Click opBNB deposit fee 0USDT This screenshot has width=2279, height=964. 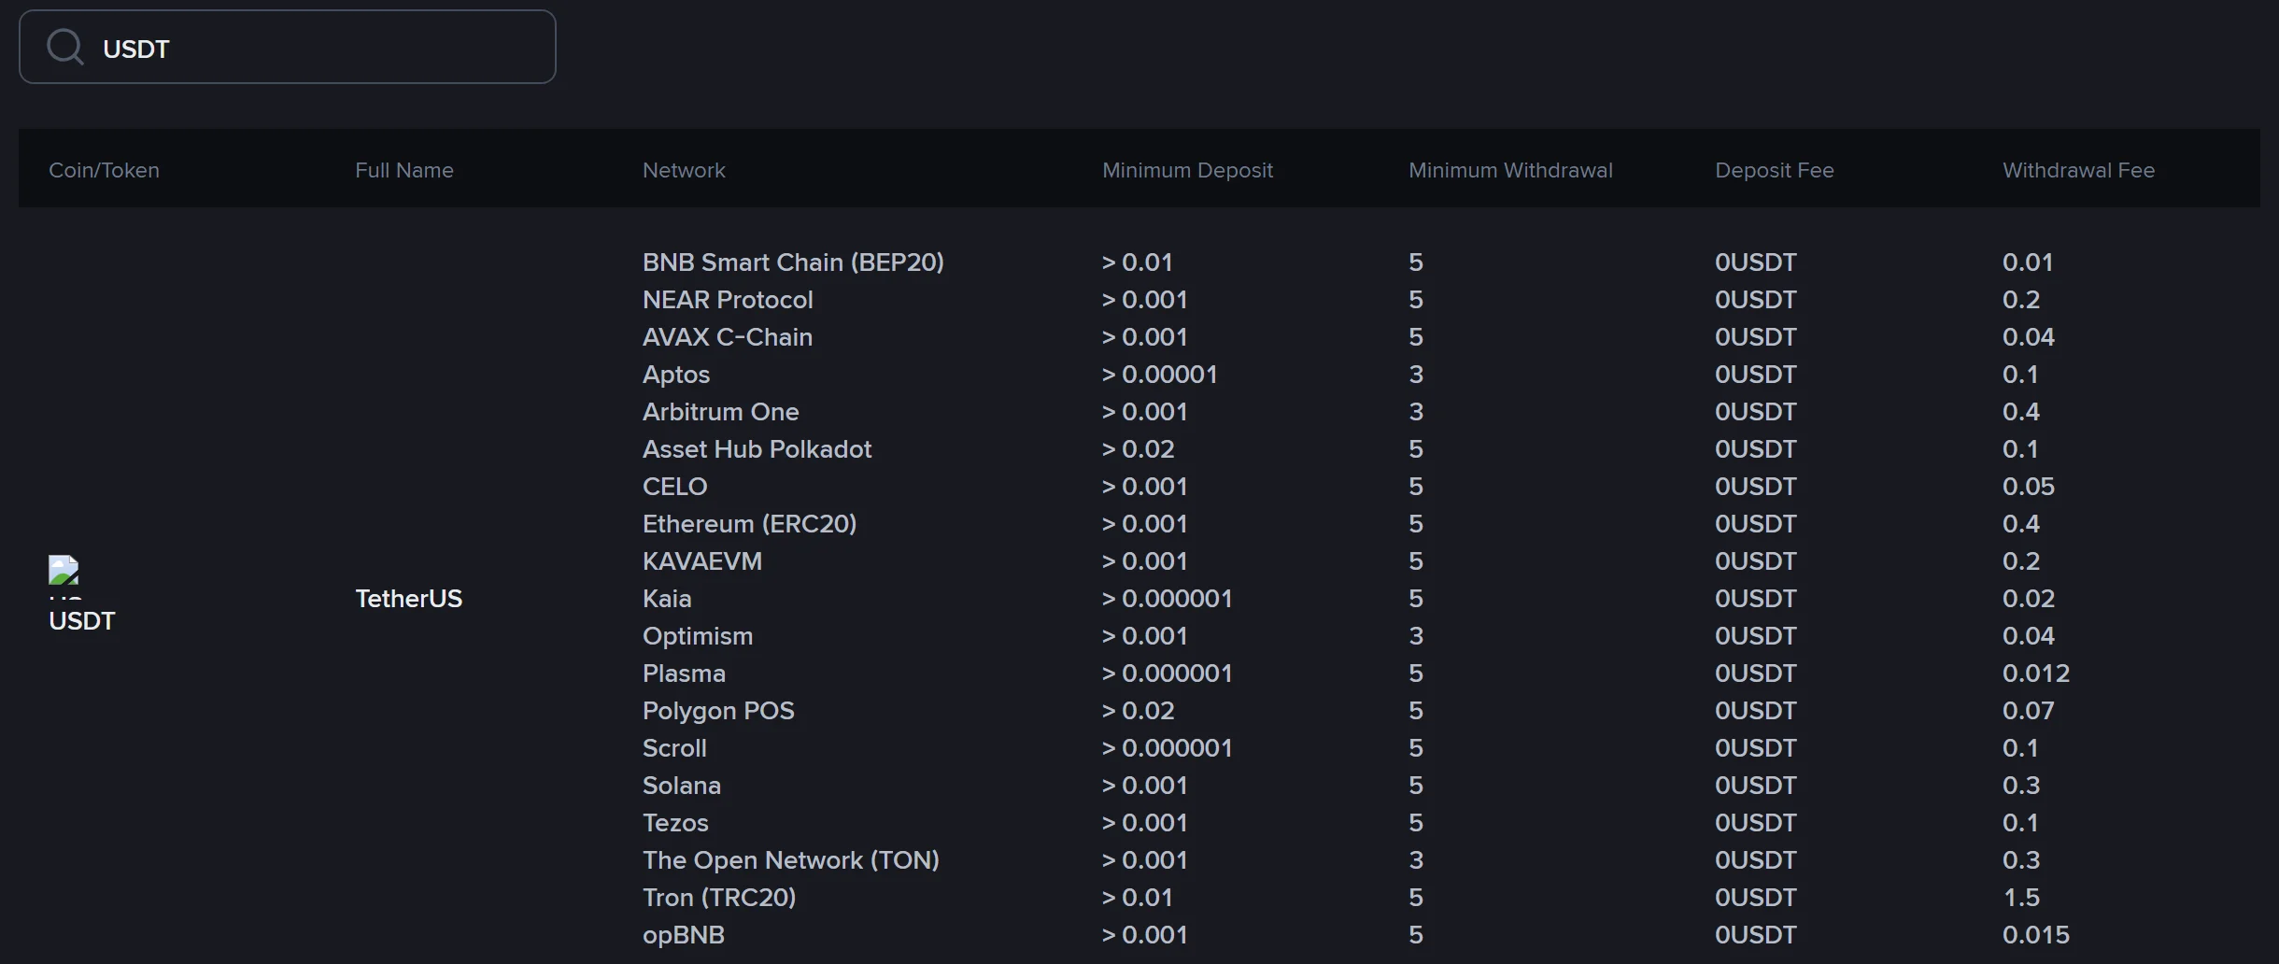click(1756, 935)
